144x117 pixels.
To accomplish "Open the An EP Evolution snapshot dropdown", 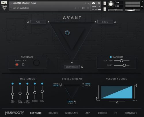I will point(11,8).
